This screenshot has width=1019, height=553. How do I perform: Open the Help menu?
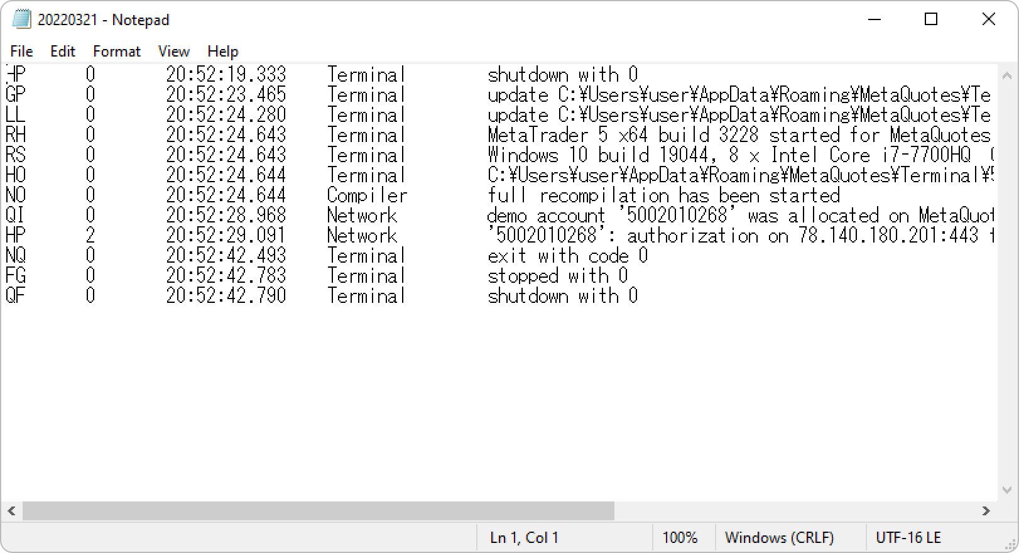(x=223, y=52)
